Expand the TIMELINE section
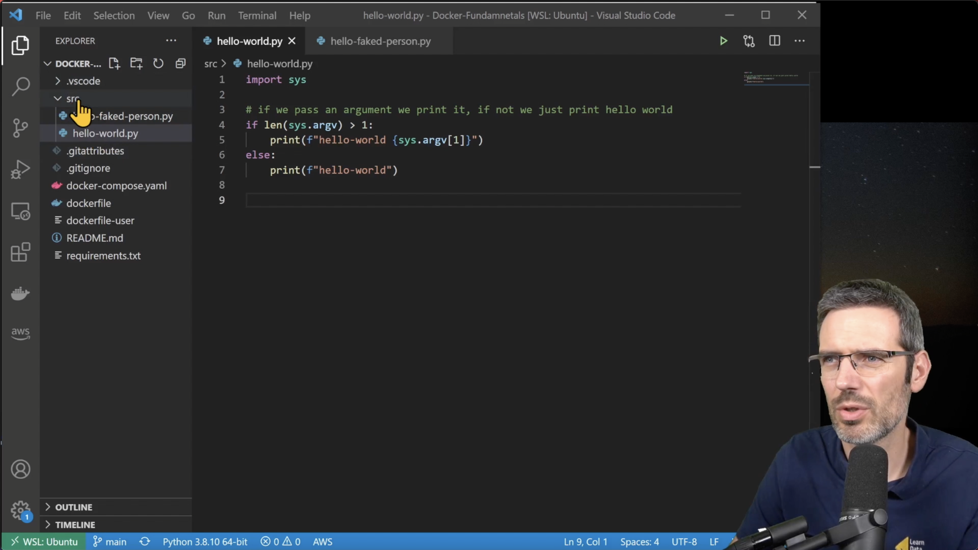978x550 pixels. pos(116,525)
